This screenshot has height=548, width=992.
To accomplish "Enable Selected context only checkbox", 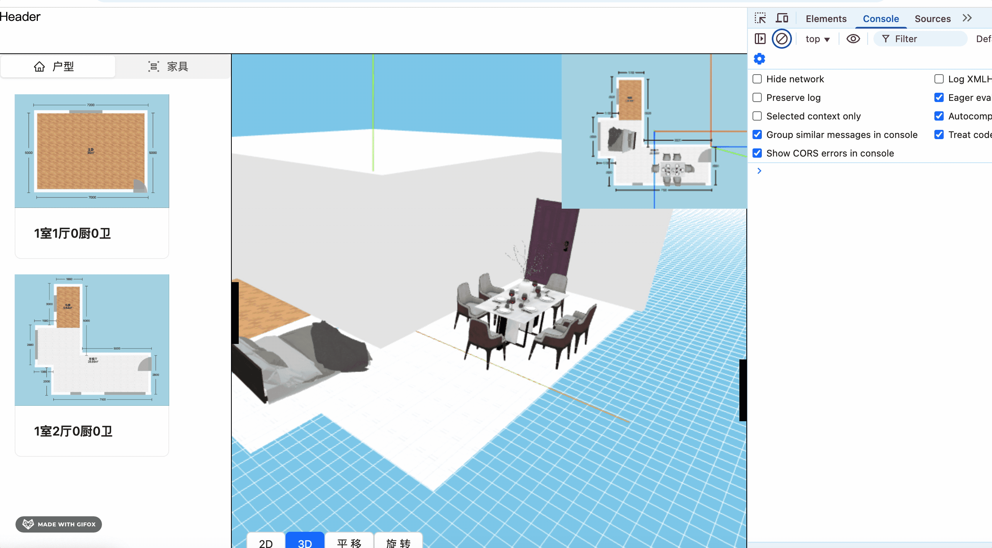I will 757,116.
